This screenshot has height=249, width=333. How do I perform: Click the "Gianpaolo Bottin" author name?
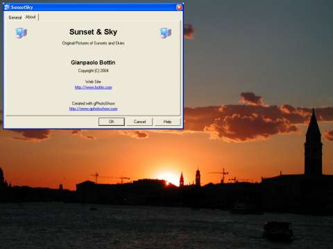[x=93, y=62]
